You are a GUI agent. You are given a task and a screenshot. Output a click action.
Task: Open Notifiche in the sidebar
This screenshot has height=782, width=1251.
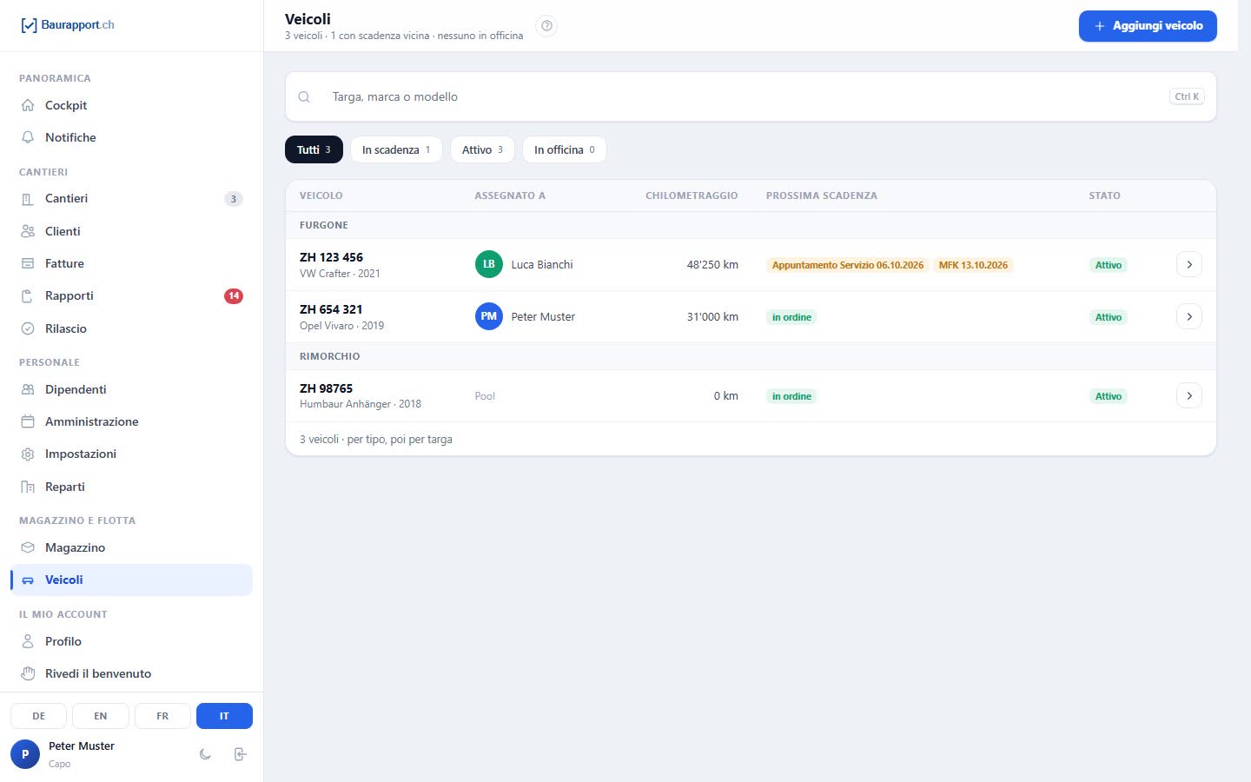[131, 137]
